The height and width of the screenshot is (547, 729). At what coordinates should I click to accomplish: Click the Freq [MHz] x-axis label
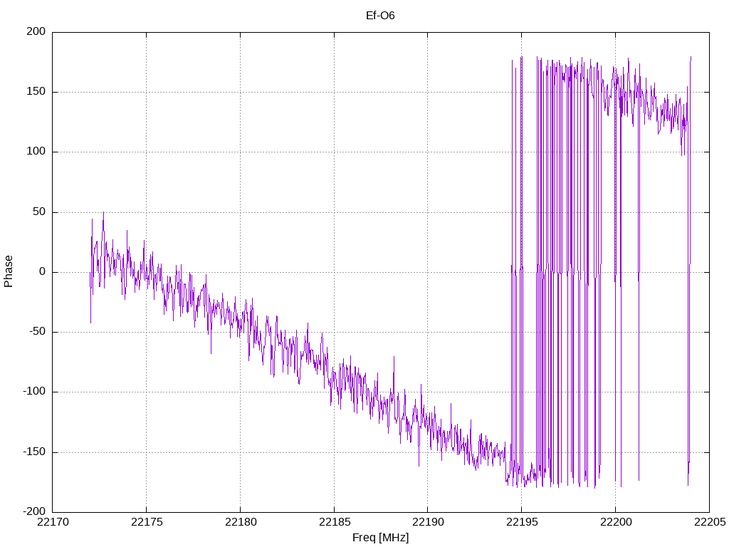pyautogui.click(x=380, y=537)
